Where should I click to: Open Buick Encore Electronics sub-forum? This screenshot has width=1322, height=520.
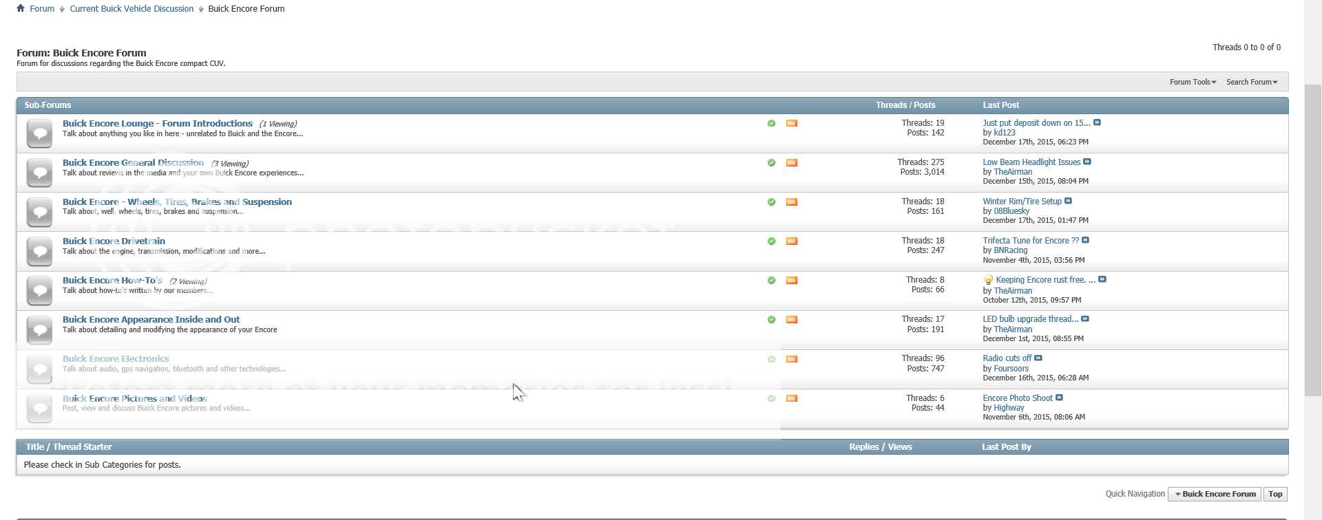click(116, 359)
